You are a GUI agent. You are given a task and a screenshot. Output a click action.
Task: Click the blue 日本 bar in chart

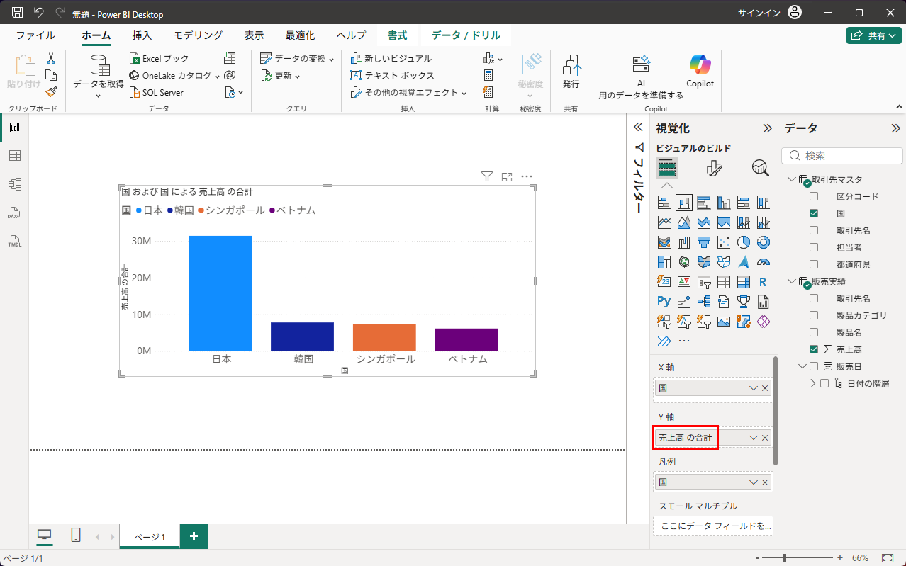point(220,293)
